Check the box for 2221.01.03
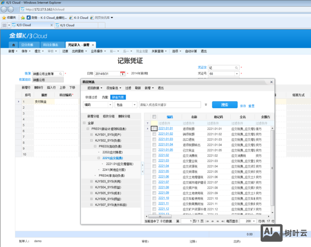The image size is (311, 247). tap(154, 139)
